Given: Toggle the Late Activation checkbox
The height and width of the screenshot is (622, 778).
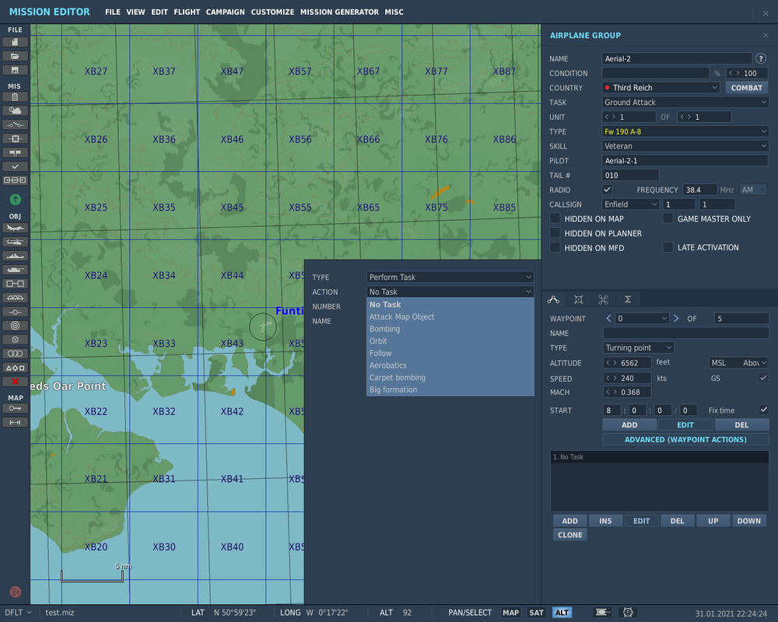Looking at the screenshot, I should [668, 247].
